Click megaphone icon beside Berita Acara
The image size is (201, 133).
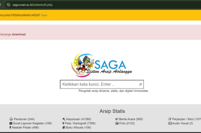pos(117,119)
